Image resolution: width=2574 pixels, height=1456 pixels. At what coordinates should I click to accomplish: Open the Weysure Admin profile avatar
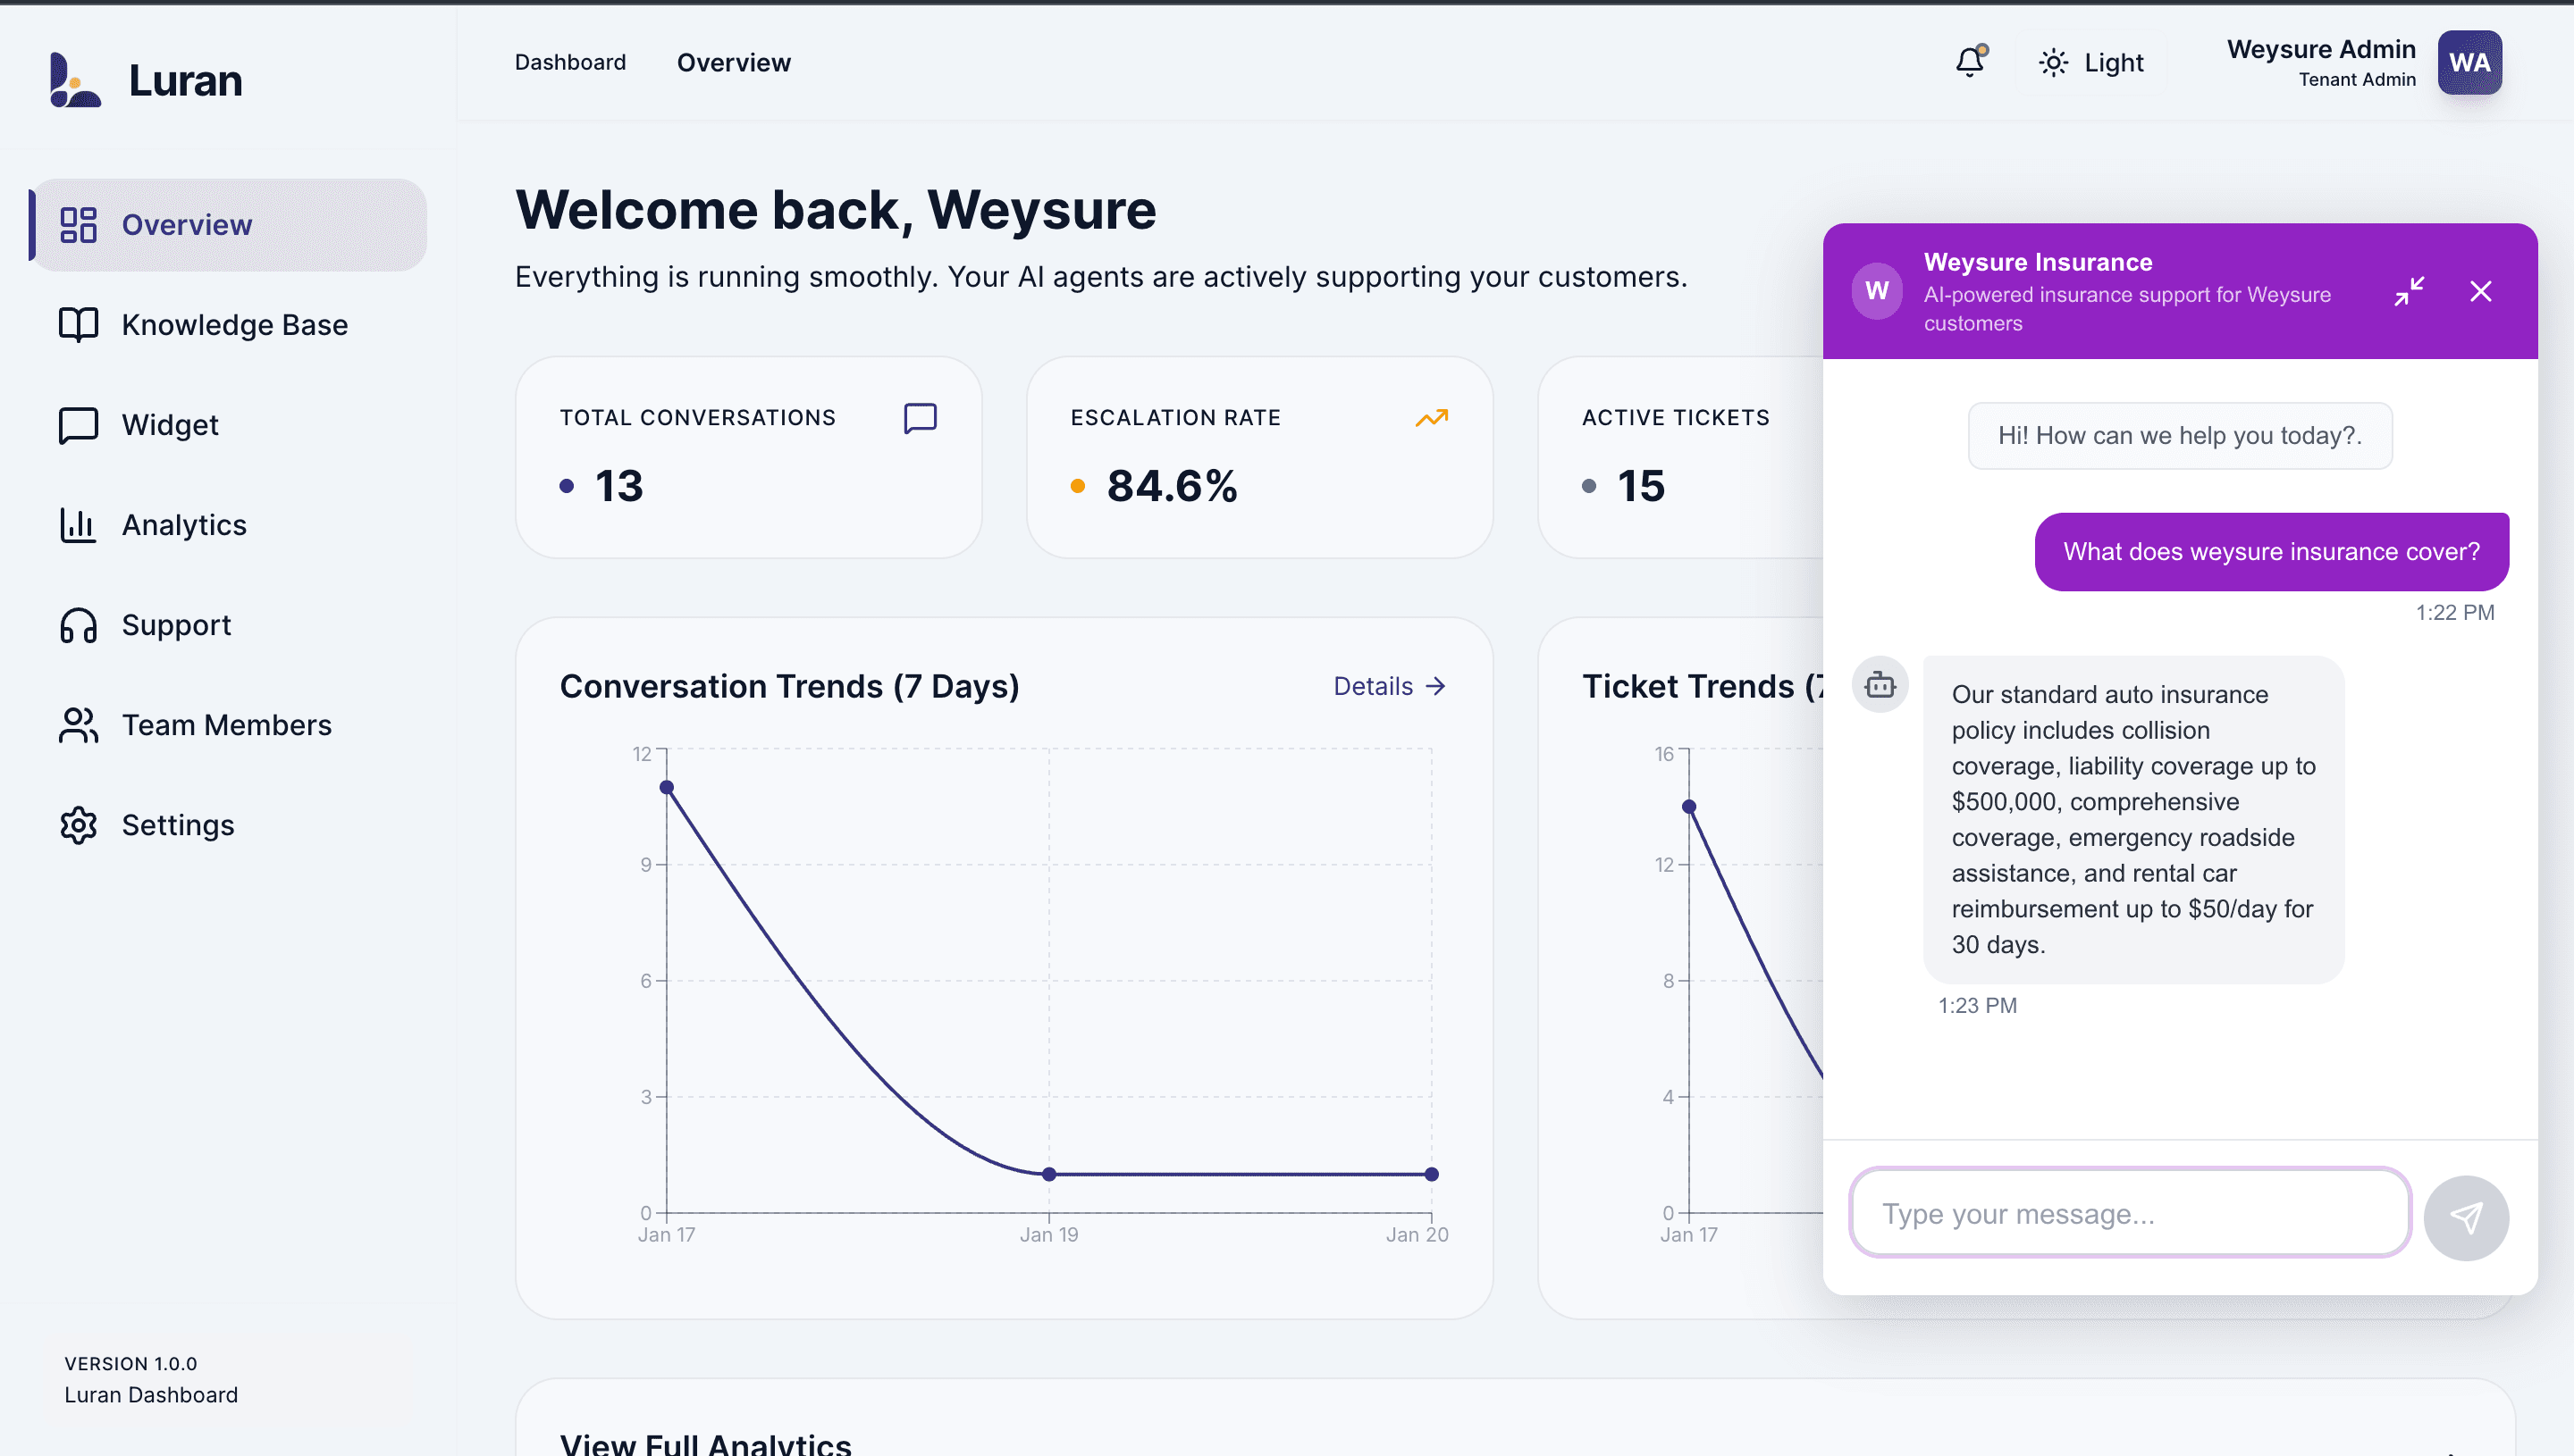[x=2470, y=62]
